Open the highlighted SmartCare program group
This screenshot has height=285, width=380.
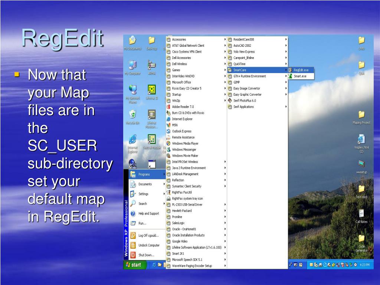258,70
